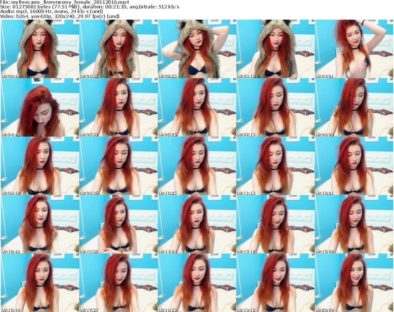This screenshot has height=312, width=394.
Task: Select the frame timestamped 00:08:00
Action: tap(354, 107)
